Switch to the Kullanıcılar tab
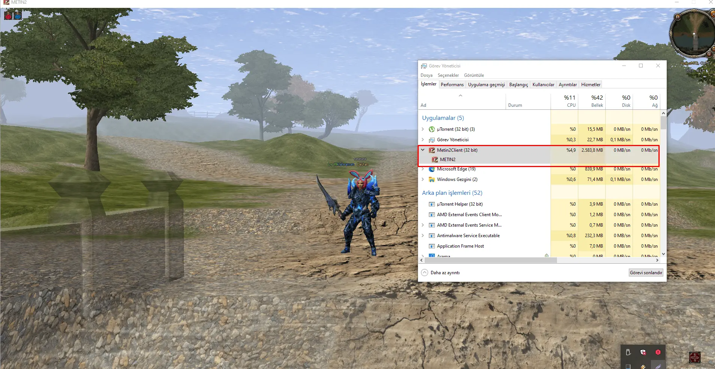The width and height of the screenshot is (715, 369). 543,85
